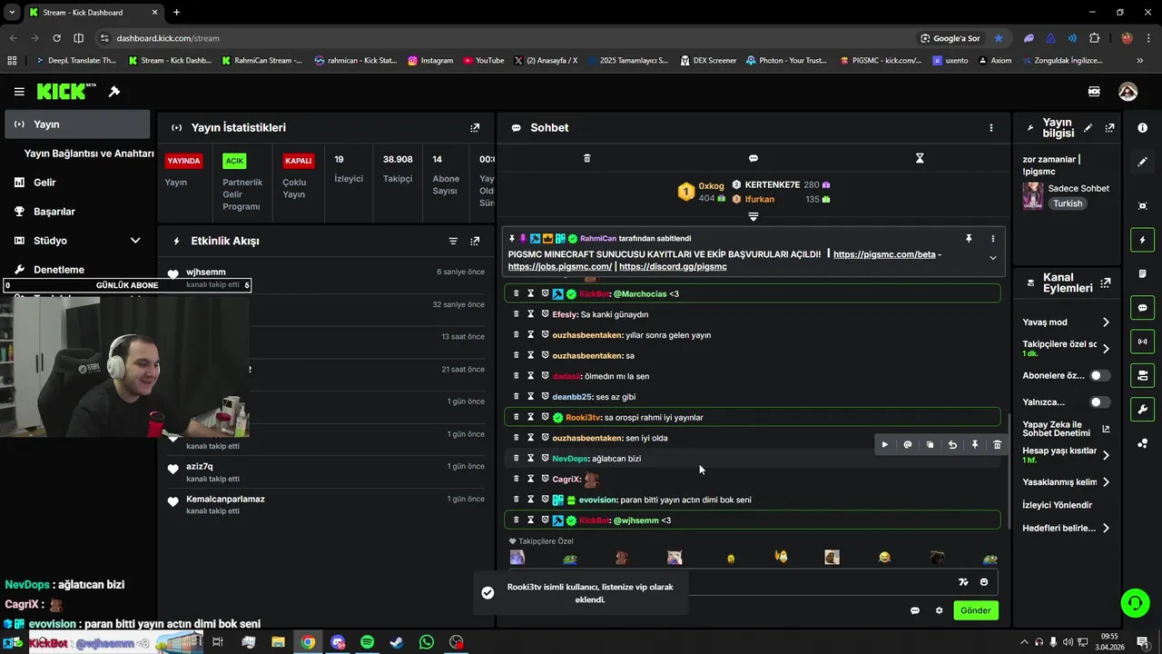Edit stream info with the pencil in Yayın bilgisi
The image size is (1162, 654).
tap(1088, 128)
